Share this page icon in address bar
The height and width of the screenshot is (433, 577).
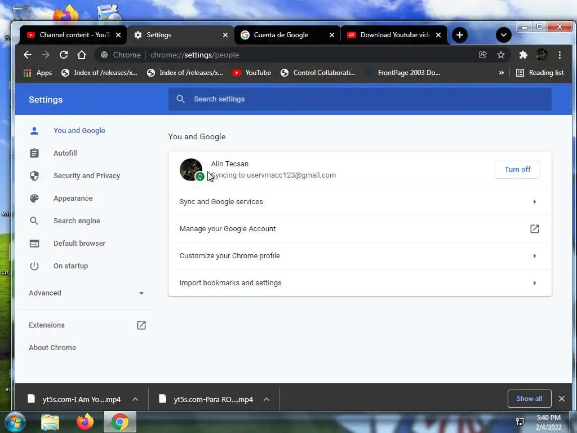point(482,55)
